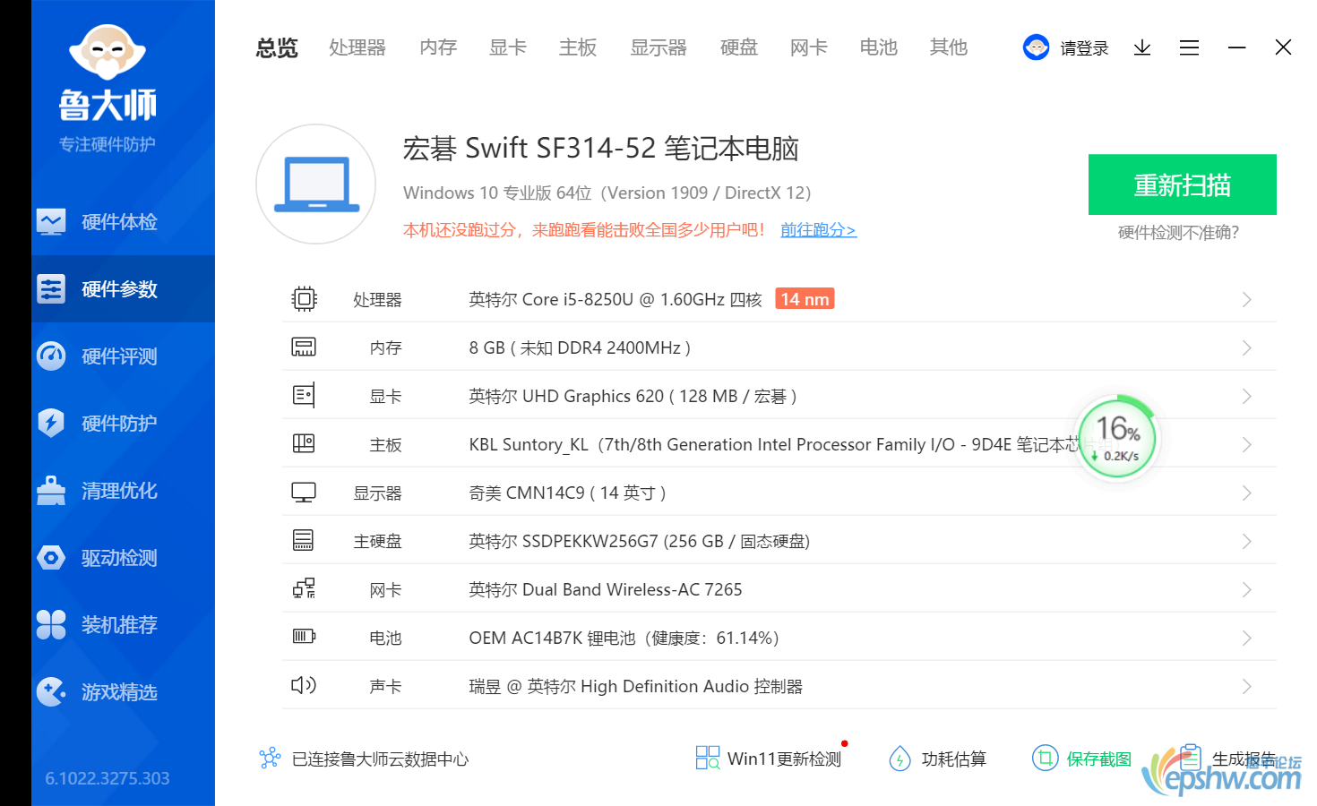Viewport: 1317px width, 806px height.
Task: Click the version number 6.1022.3275.303
Action: coord(108,778)
